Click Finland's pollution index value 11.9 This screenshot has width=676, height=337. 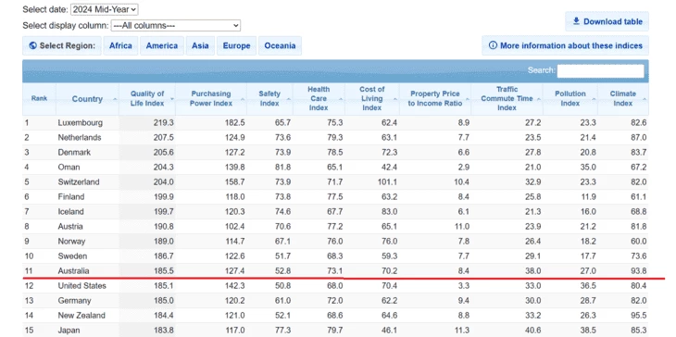(x=588, y=197)
